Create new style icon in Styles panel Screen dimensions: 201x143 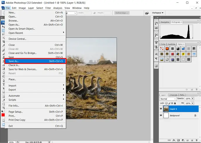[192, 89]
